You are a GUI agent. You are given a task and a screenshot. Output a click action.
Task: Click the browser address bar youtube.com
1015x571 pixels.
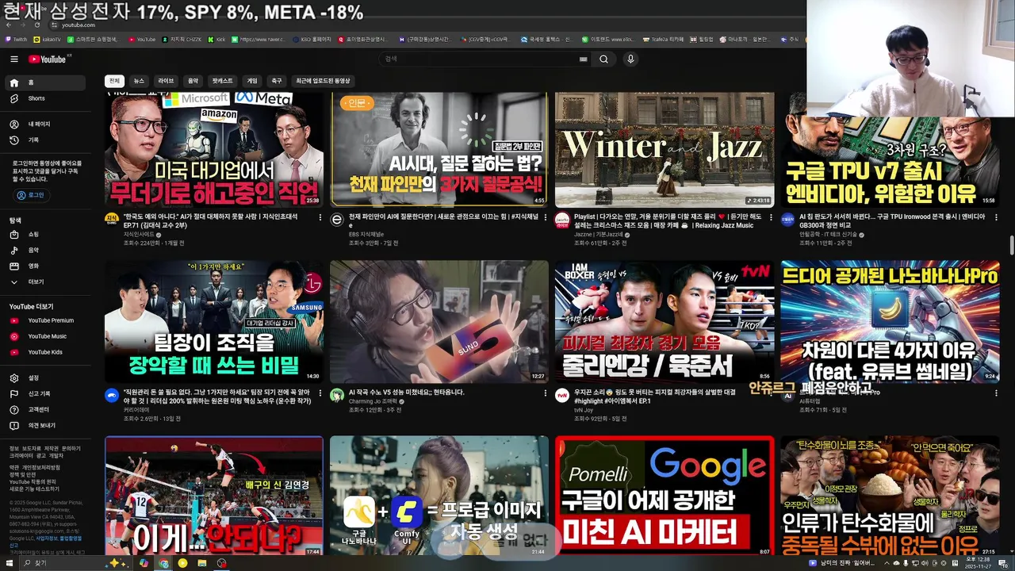79,25
